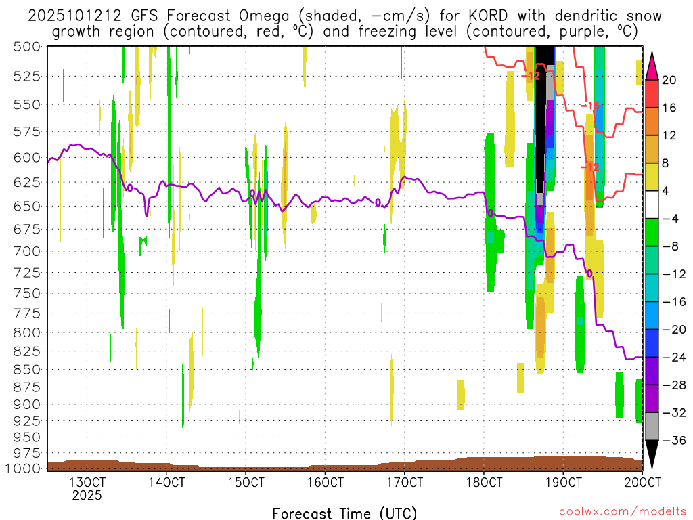Click the red -18 contour label

pos(590,106)
